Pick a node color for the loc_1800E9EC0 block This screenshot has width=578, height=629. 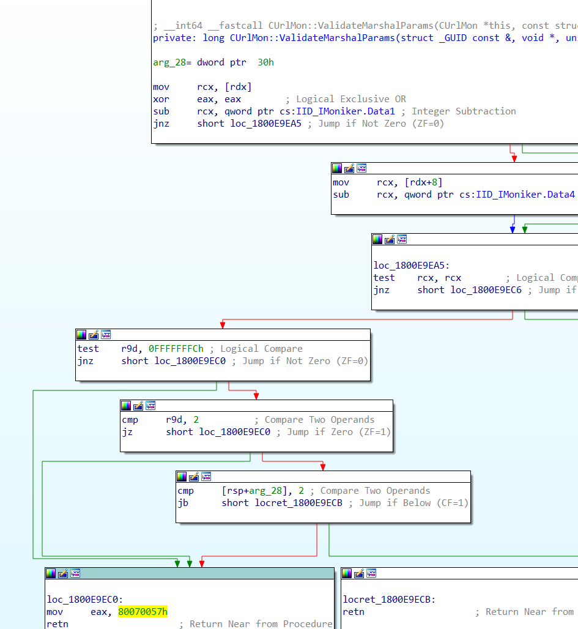coord(50,573)
